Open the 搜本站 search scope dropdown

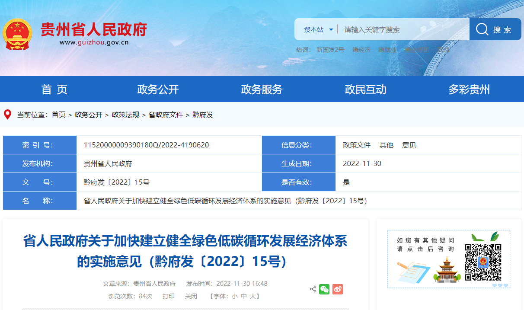coord(318,29)
